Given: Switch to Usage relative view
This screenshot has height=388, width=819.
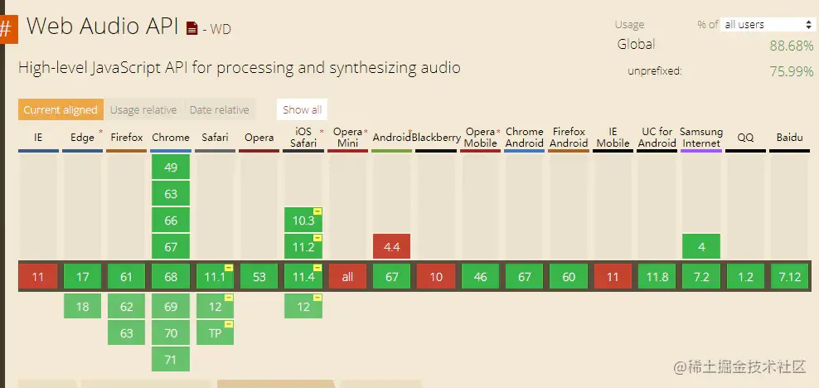Looking at the screenshot, I should (143, 109).
